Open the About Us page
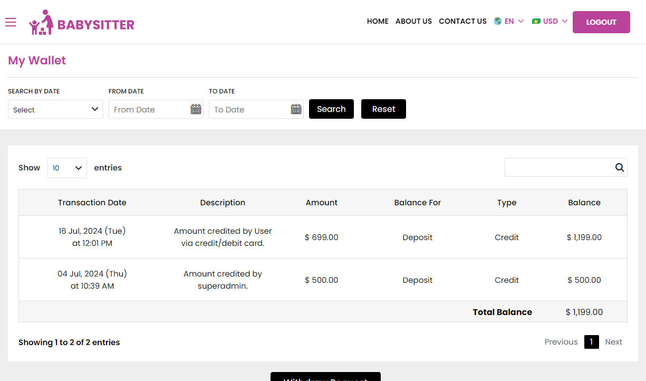The width and height of the screenshot is (646, 381). click(413, 22)
